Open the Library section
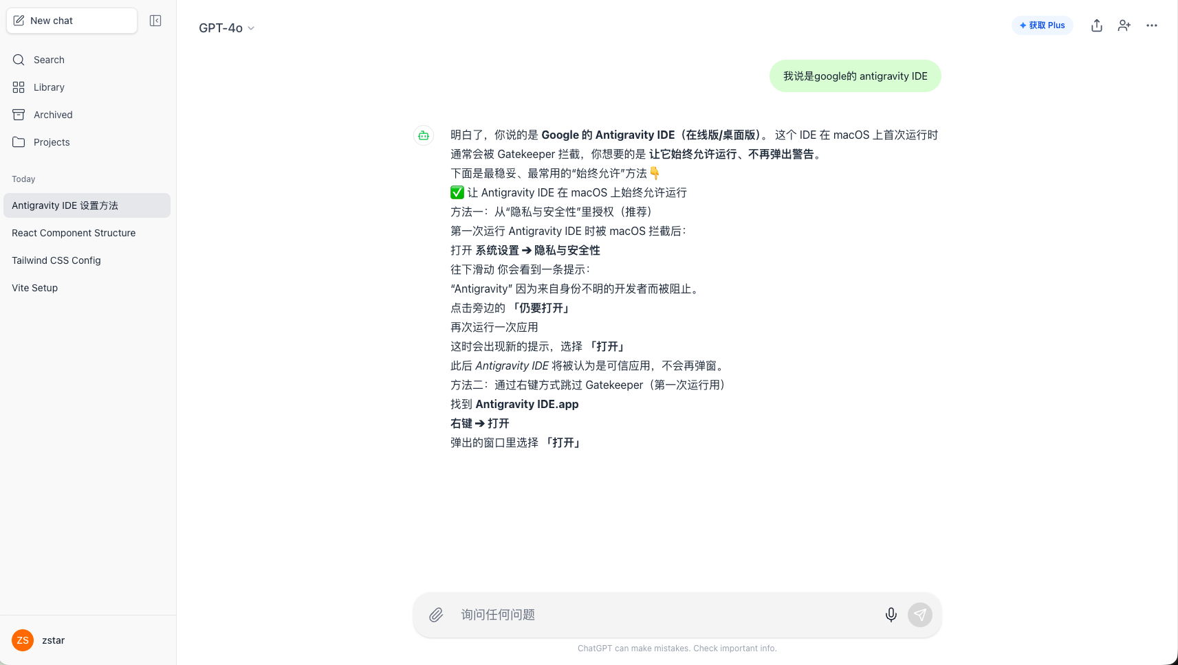1178x665 pixels. [x=48, y=87]
